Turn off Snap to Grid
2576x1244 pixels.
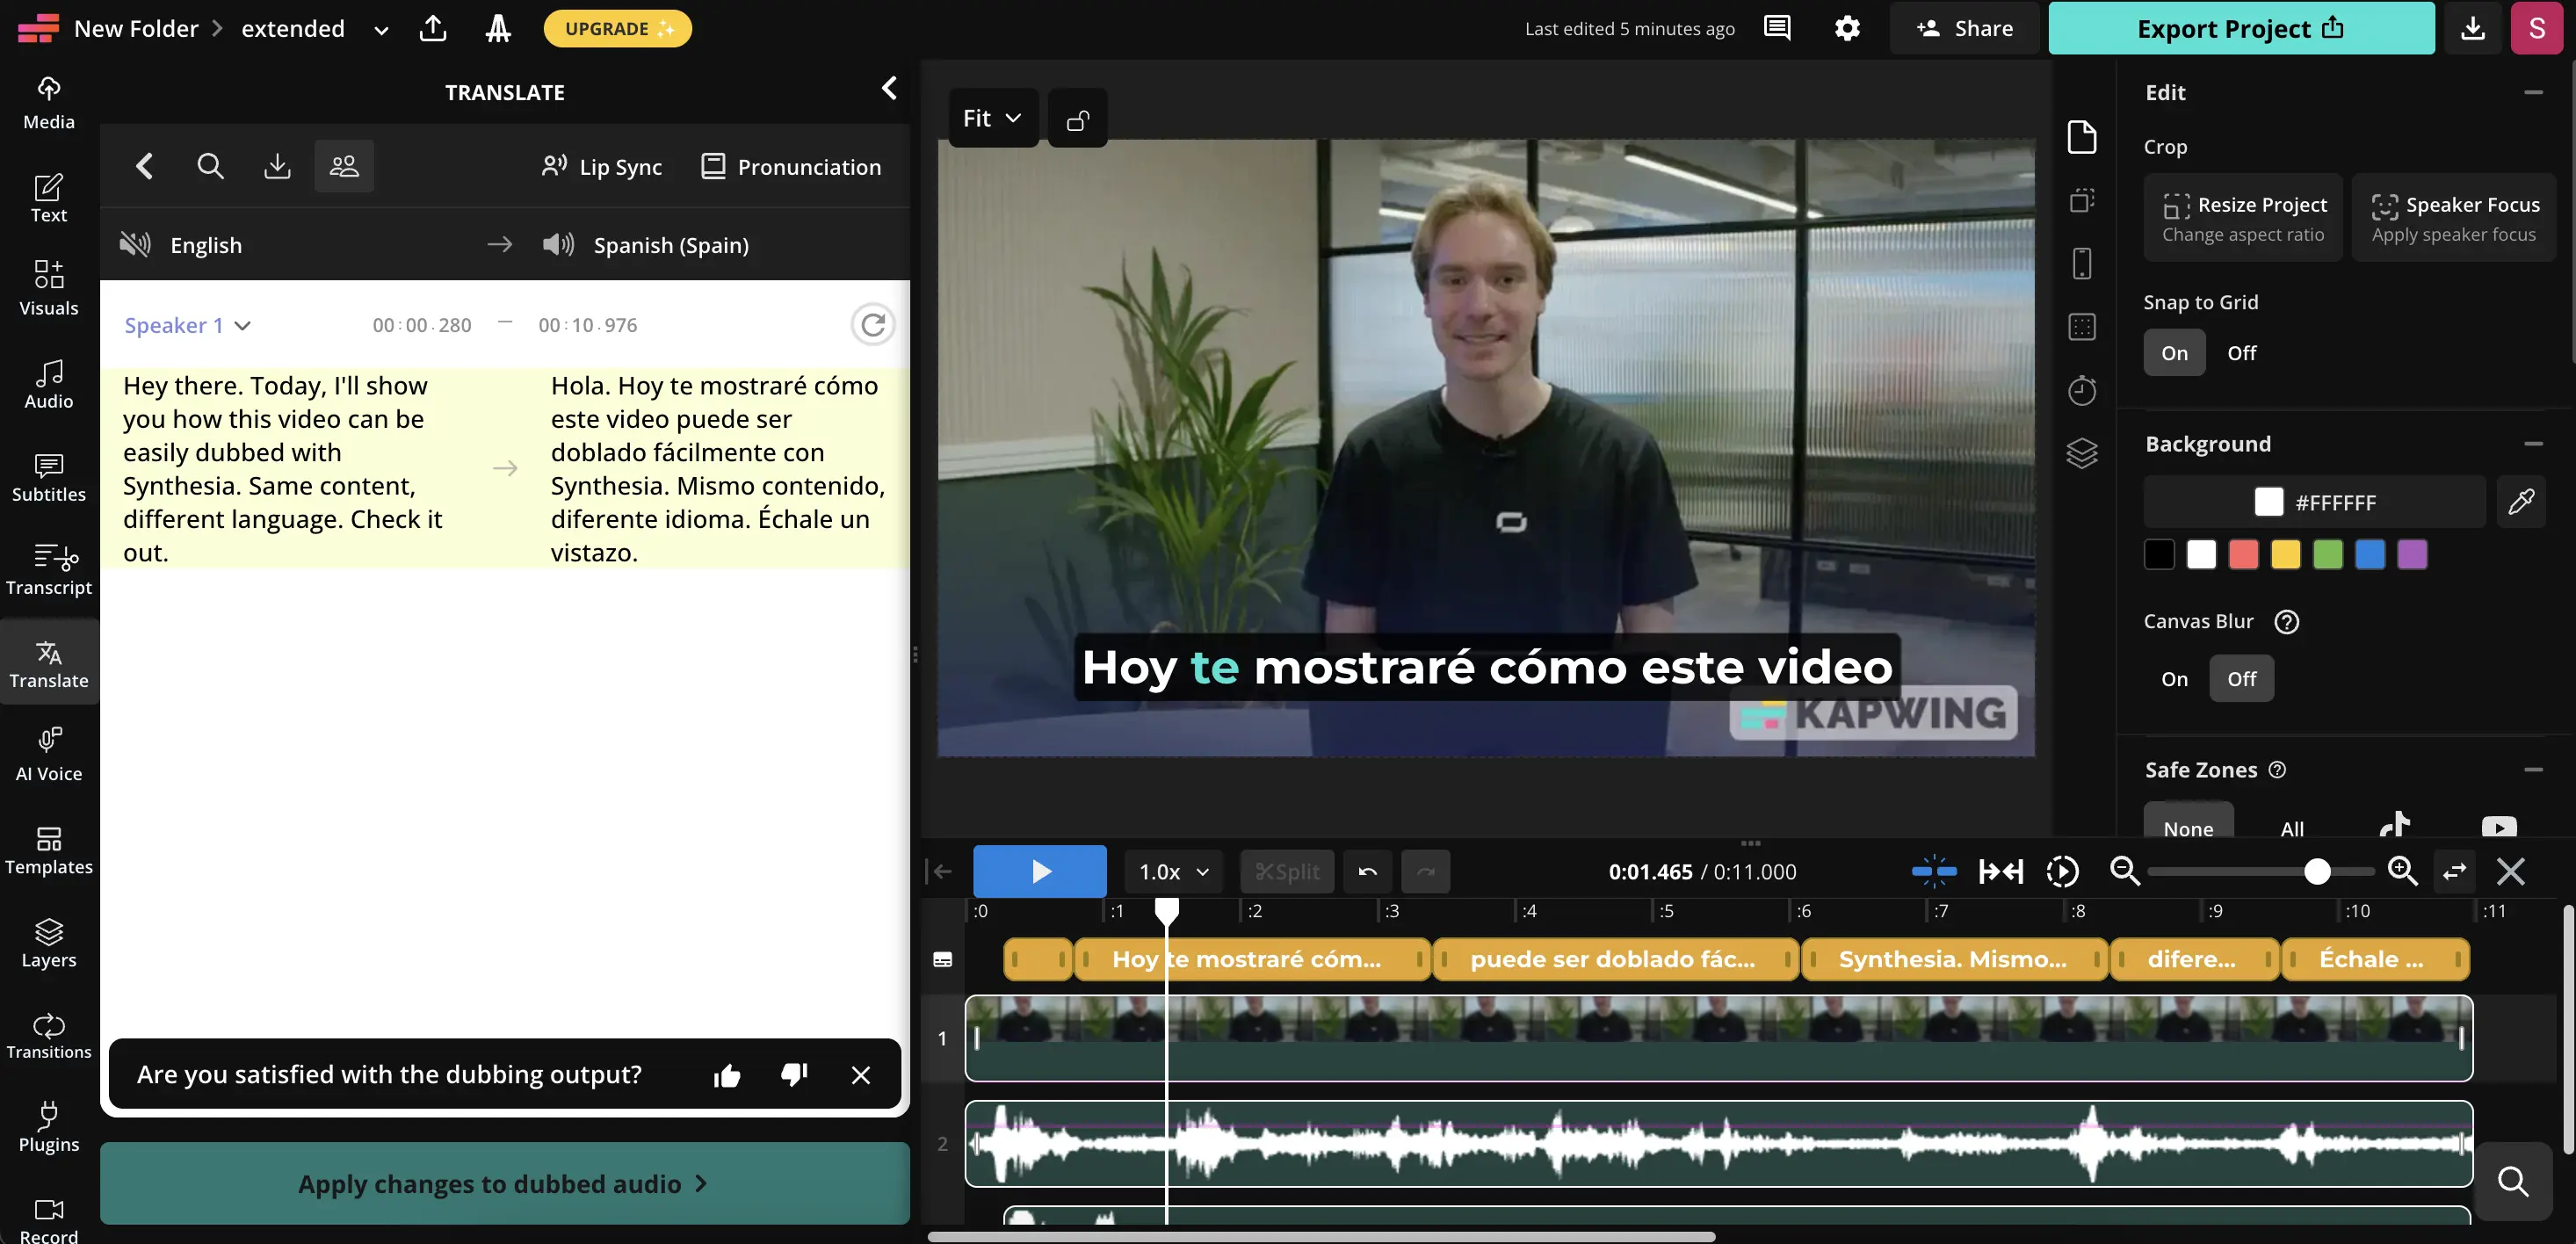tap(2241, 352)
